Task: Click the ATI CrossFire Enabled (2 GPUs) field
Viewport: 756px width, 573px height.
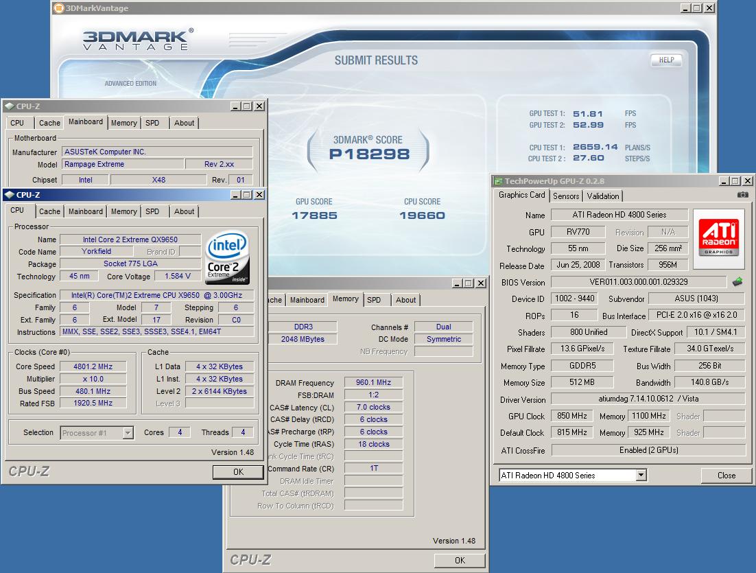Action: pos(648,450)
